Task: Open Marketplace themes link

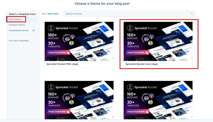Action: point(19,31)
